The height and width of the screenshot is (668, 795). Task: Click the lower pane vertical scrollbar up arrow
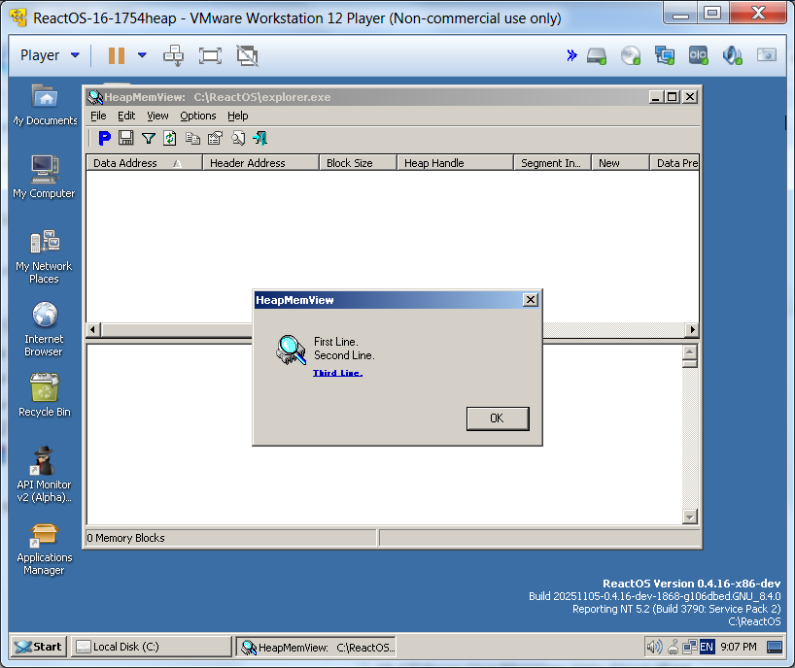click(x=690, y=353)
